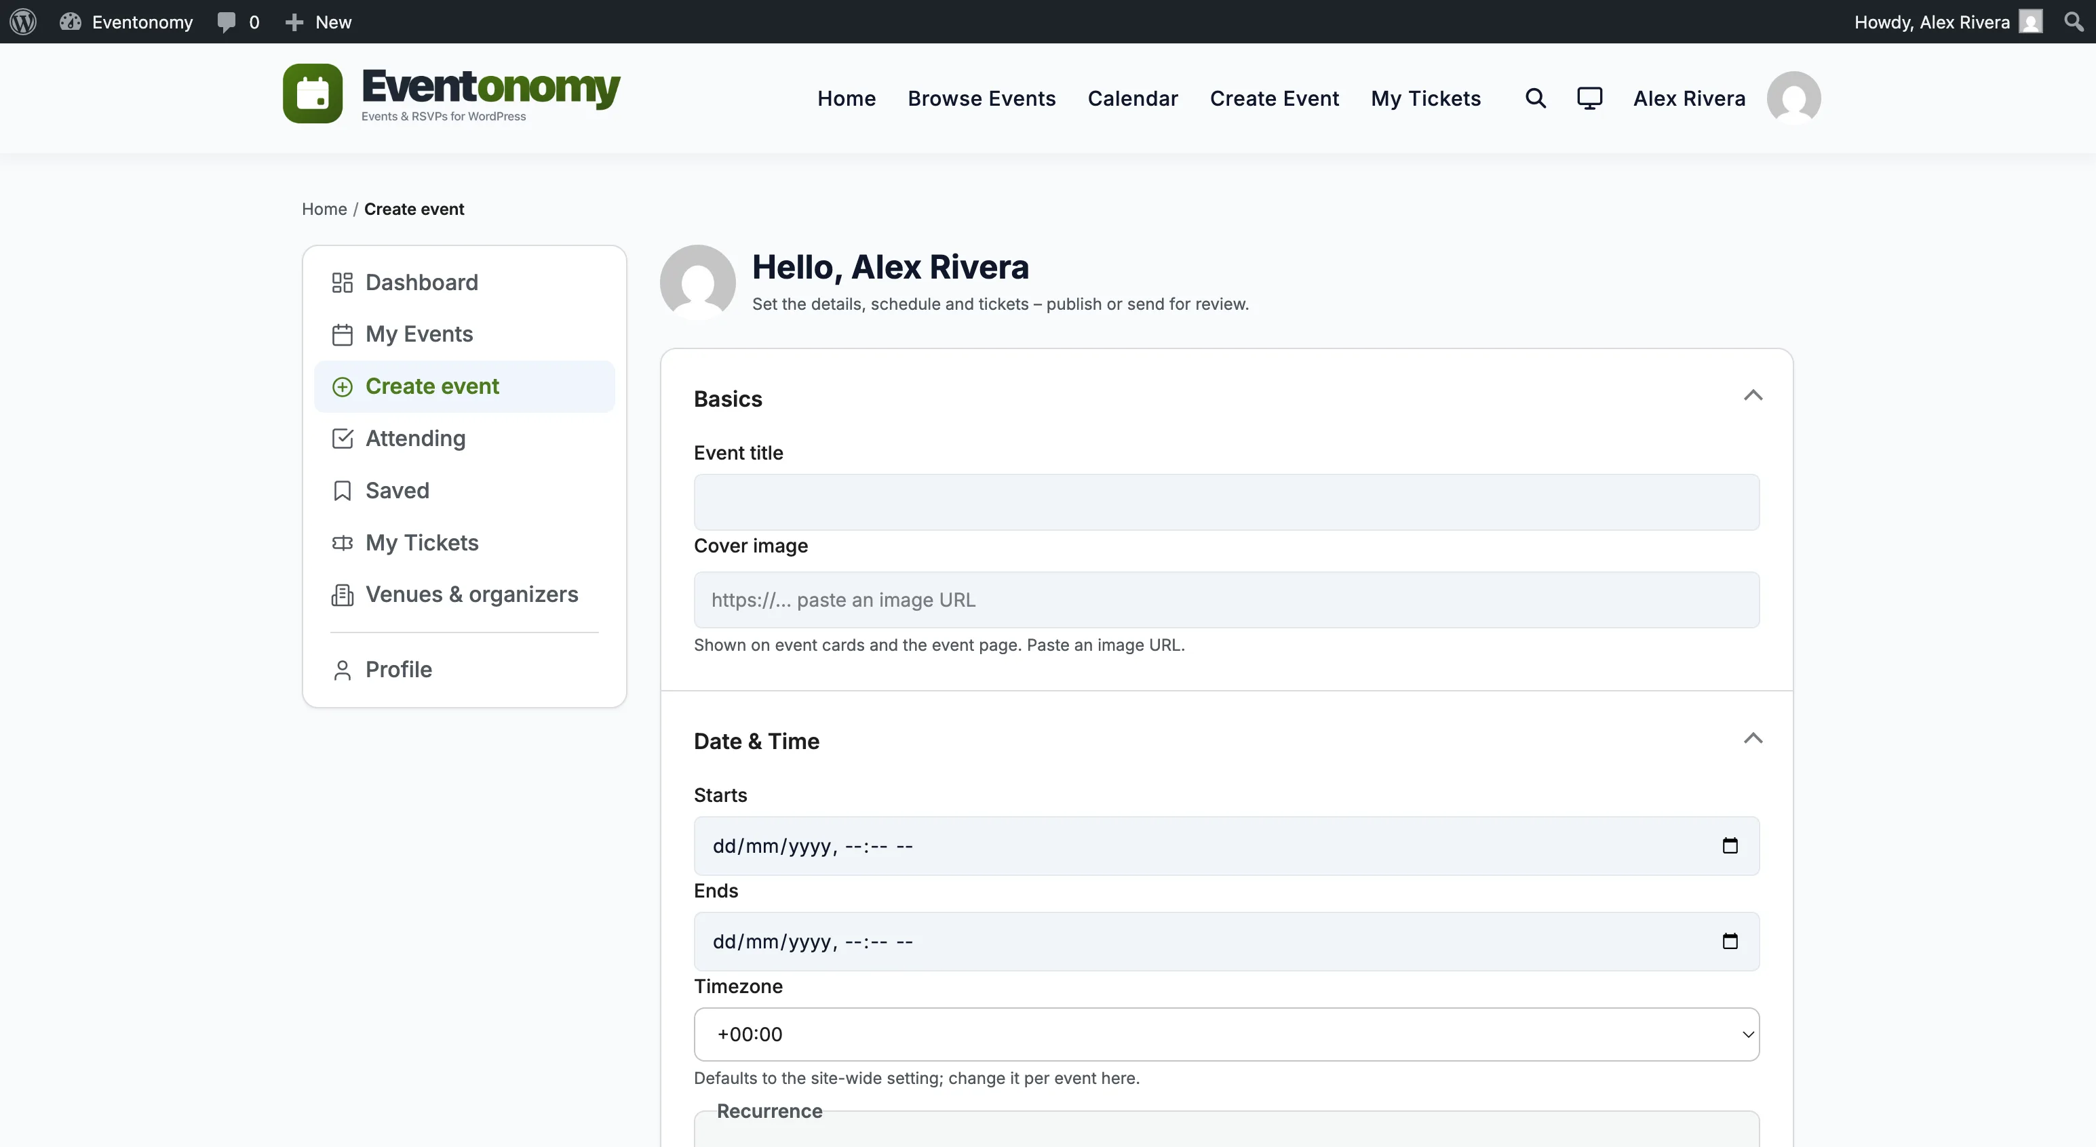The height and width of the screenshot is (1147, 2096).
Task: Click the My Events calendar icon
Action: pos(343,335)
